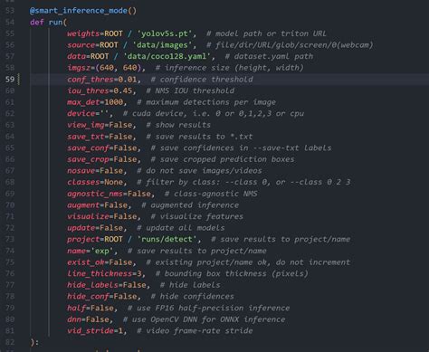
Task: Click the save_txt parameter name
Action: (x=86, y=137)
